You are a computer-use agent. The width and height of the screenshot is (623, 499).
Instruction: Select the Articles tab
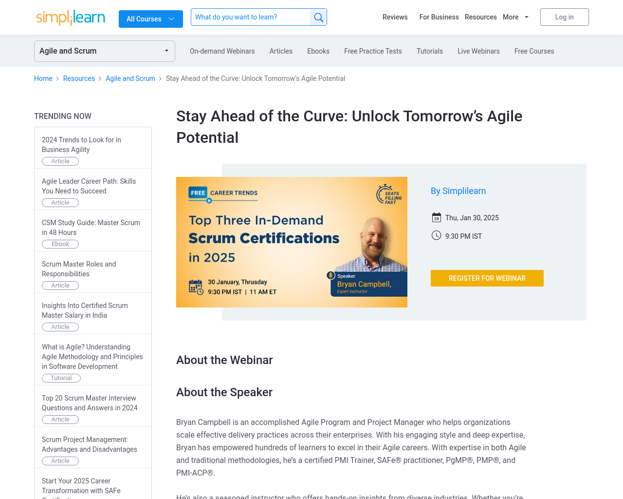(x=281, y=51)
